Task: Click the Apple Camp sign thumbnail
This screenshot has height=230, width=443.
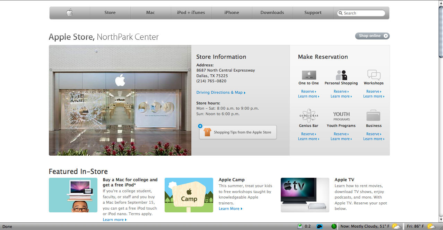Action: (x=189, y=195)
